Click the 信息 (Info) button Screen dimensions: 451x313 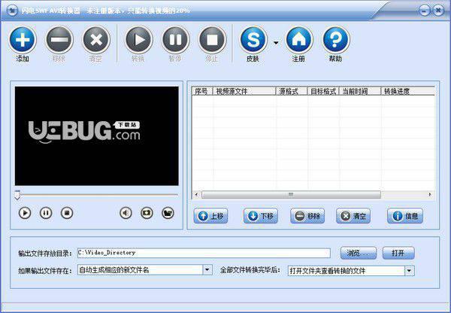pos(405,216)
